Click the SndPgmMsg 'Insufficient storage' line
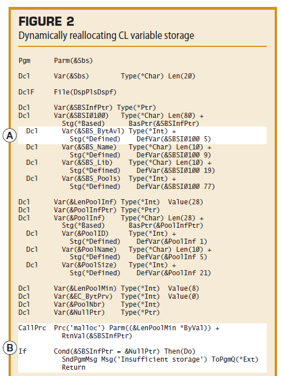The height and width of the screenshot is (376, 281). 160,359
